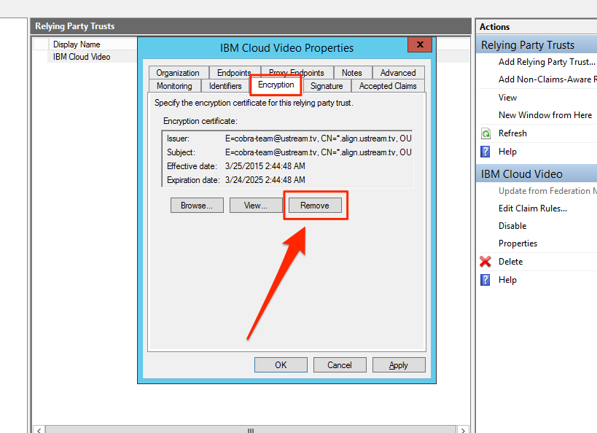Click the Effective date value 3/25/2015
This screenshot has width=597, height=433.
click(x=265, y=166)
